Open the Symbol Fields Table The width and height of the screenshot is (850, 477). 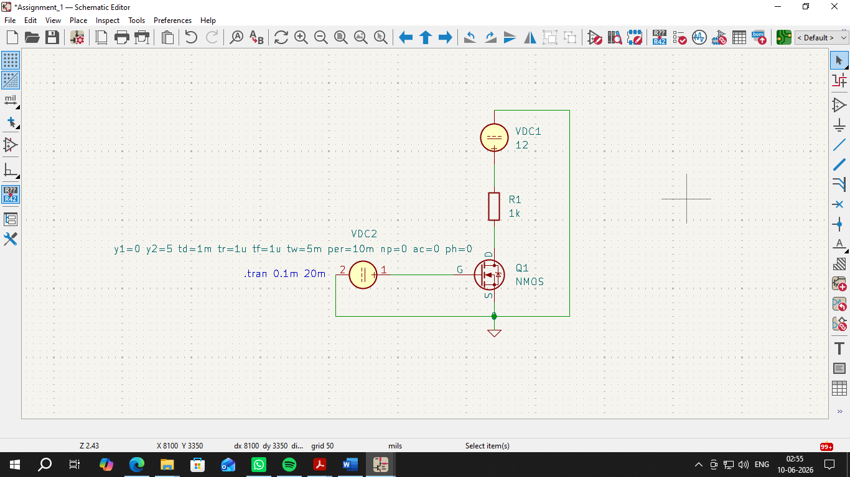click(x=739, y=37)
